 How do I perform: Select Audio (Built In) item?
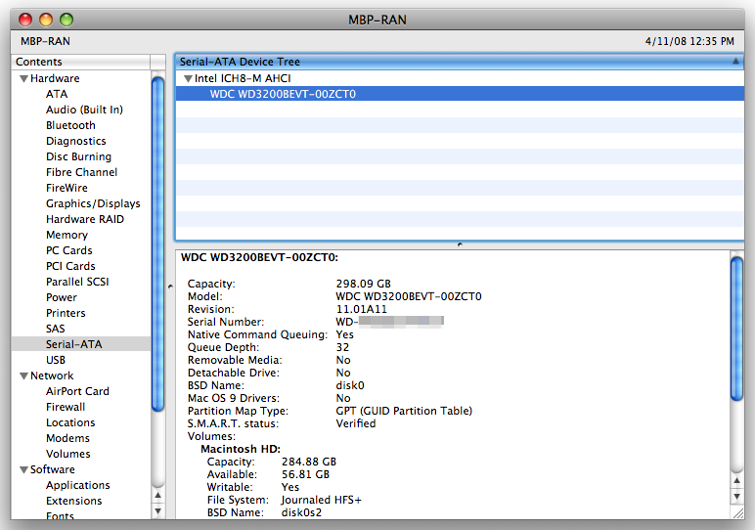click(84, 110)
